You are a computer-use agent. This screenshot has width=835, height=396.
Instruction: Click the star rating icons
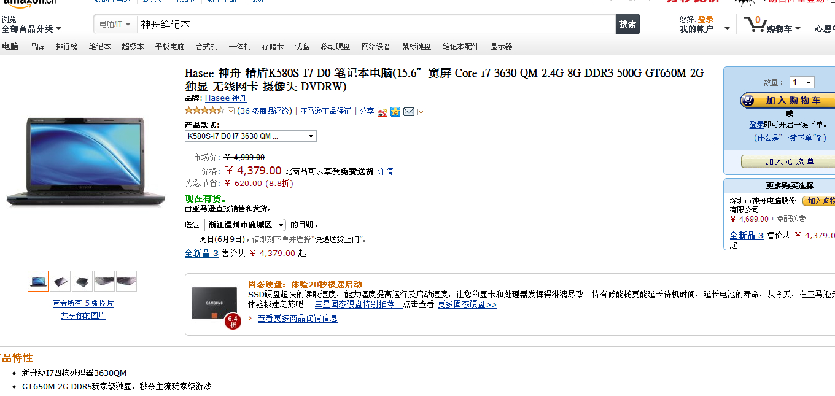coord(205,111)
